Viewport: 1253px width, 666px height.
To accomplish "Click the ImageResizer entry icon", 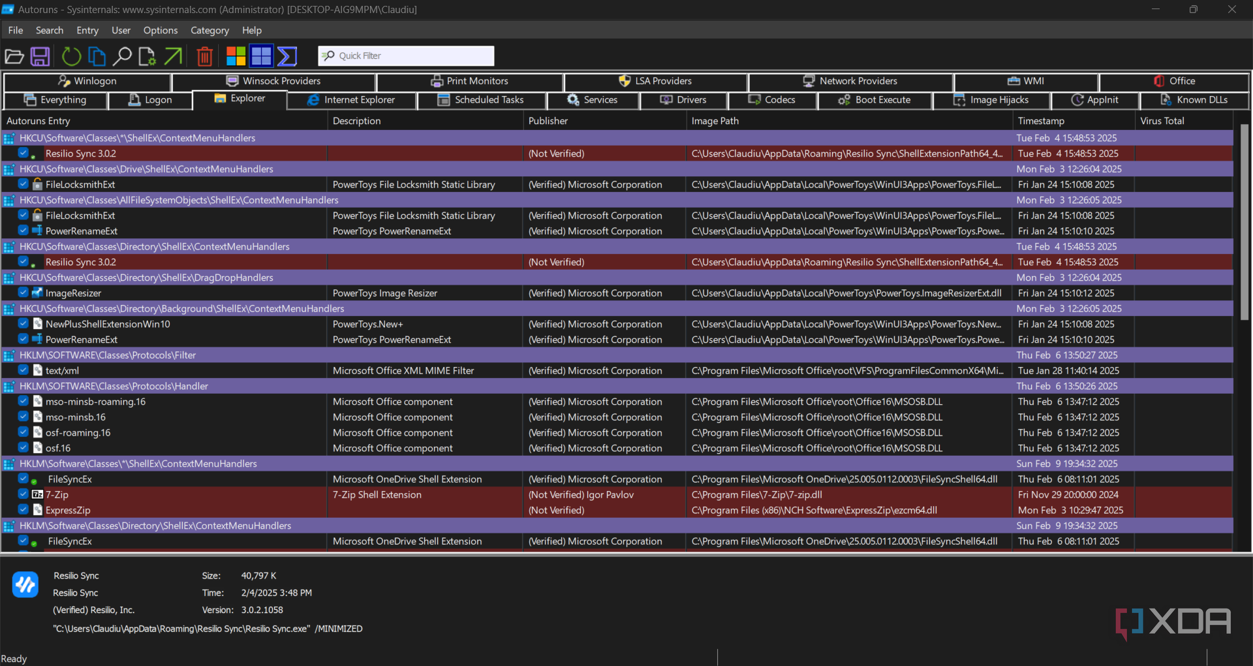I will pos(37,293).
